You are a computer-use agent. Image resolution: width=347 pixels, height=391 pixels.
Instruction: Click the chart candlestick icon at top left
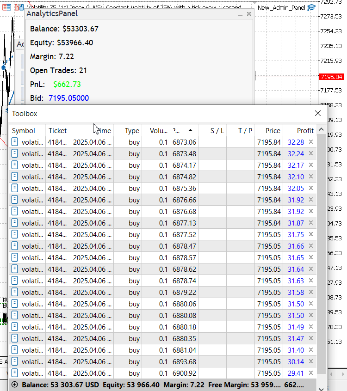pos(19,7)
